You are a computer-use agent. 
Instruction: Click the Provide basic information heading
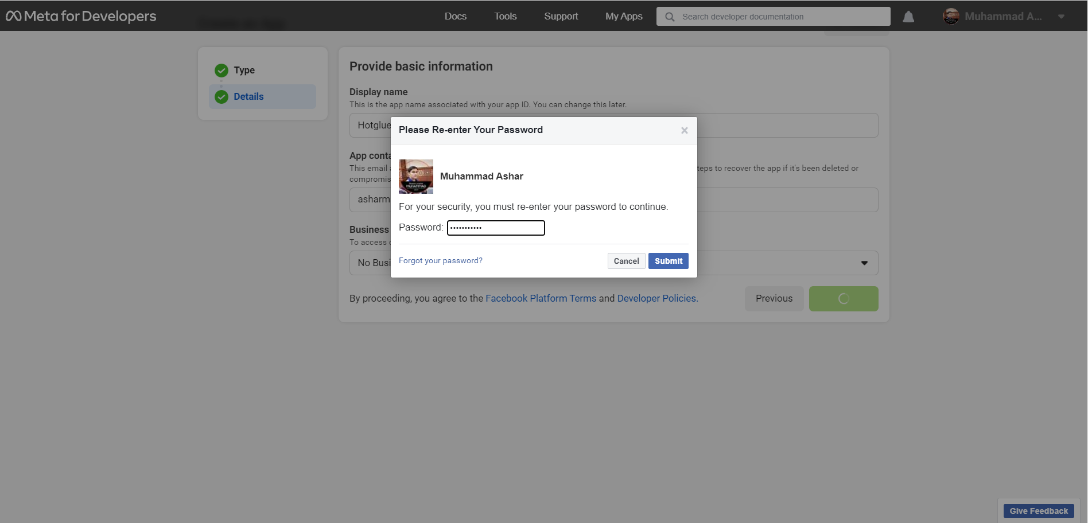click(421, 67)
